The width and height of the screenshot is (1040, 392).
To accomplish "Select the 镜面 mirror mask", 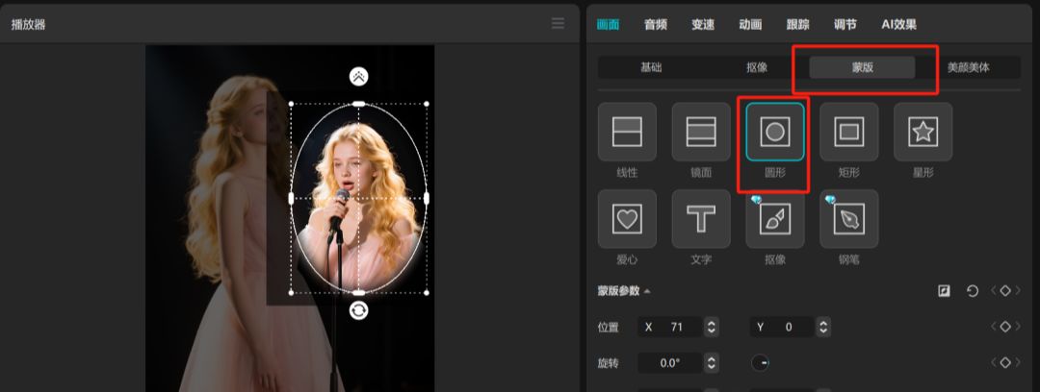I will [x=701, y=132].
